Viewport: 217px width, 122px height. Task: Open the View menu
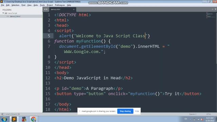pos(29,5)
